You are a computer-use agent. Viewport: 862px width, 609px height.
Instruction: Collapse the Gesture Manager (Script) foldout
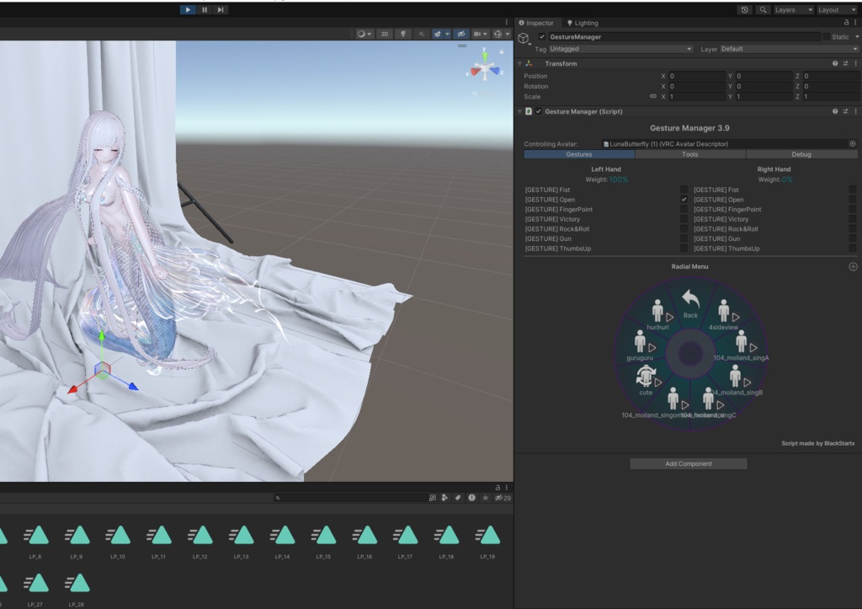(x=519, y=112)
